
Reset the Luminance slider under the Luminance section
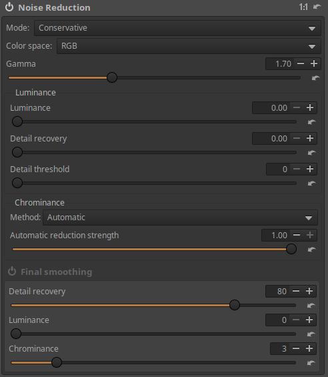tap(311, 122)
